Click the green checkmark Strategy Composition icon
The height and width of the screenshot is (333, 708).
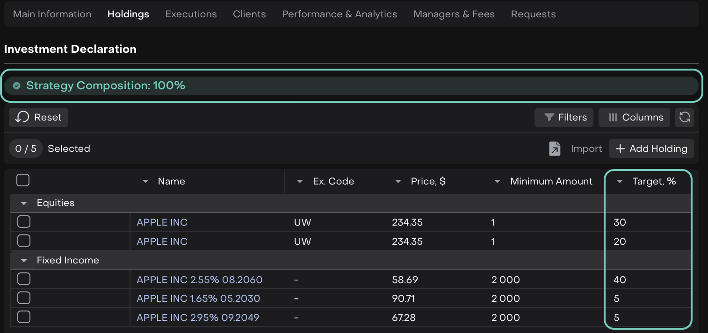click(16, 85)
